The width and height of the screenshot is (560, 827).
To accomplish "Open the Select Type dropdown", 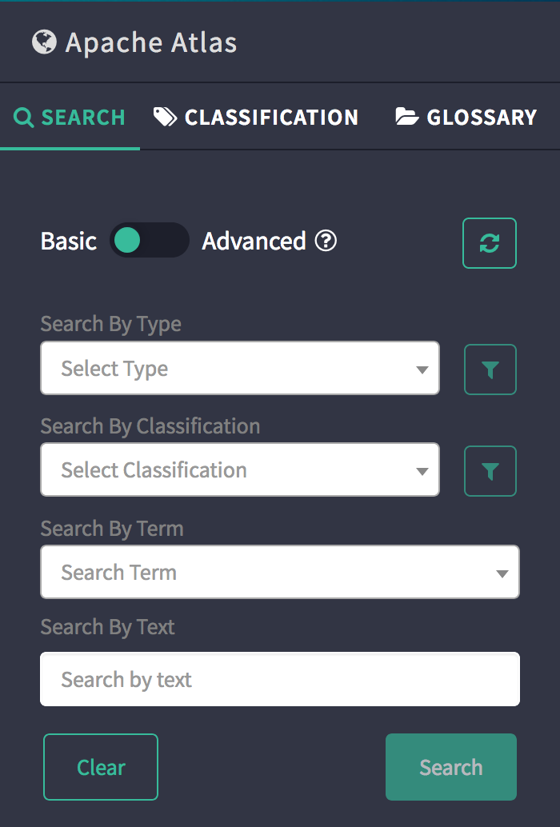I will [239, 369].
